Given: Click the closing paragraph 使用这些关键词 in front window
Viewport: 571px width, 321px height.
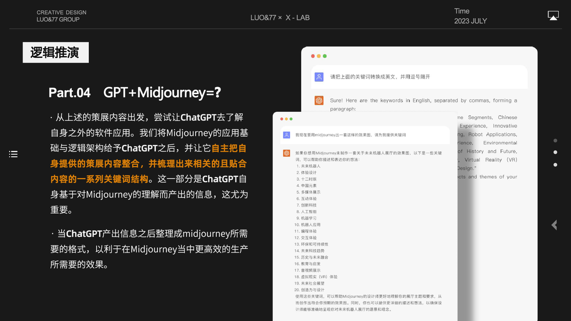Looking at the screenshot, I should (x=369, y=303).
